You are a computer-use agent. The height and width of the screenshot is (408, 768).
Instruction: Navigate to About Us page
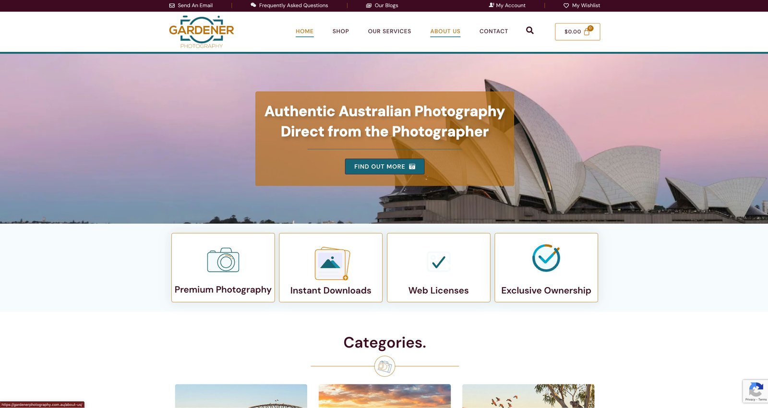[445, 31]
